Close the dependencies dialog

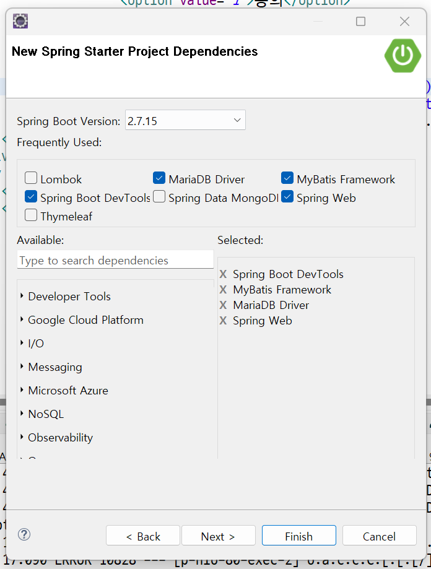[x=404, y=22]
